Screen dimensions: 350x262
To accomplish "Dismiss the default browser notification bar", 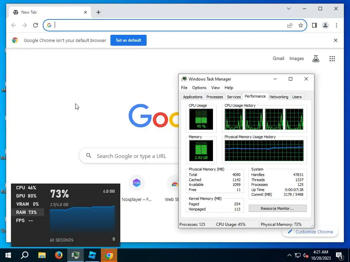I will [336, 40].
